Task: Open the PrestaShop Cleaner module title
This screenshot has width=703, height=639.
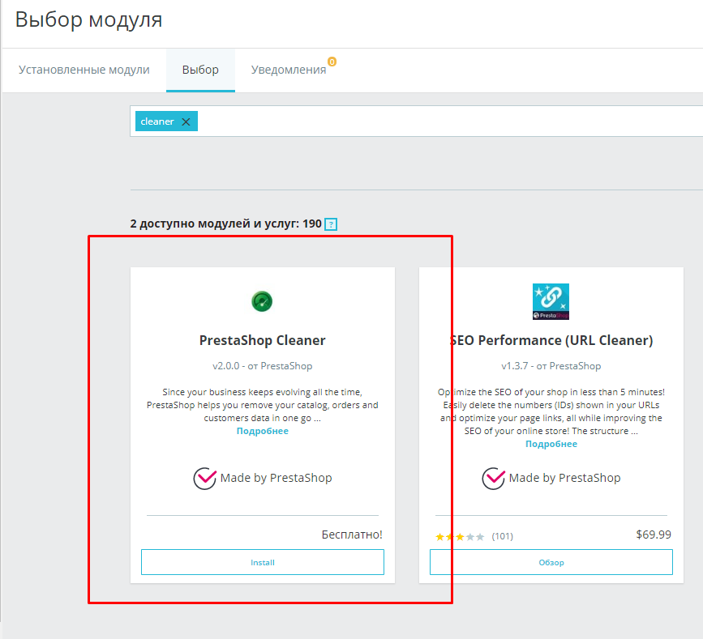Action: pyautogui.click(x=262, y=340)
